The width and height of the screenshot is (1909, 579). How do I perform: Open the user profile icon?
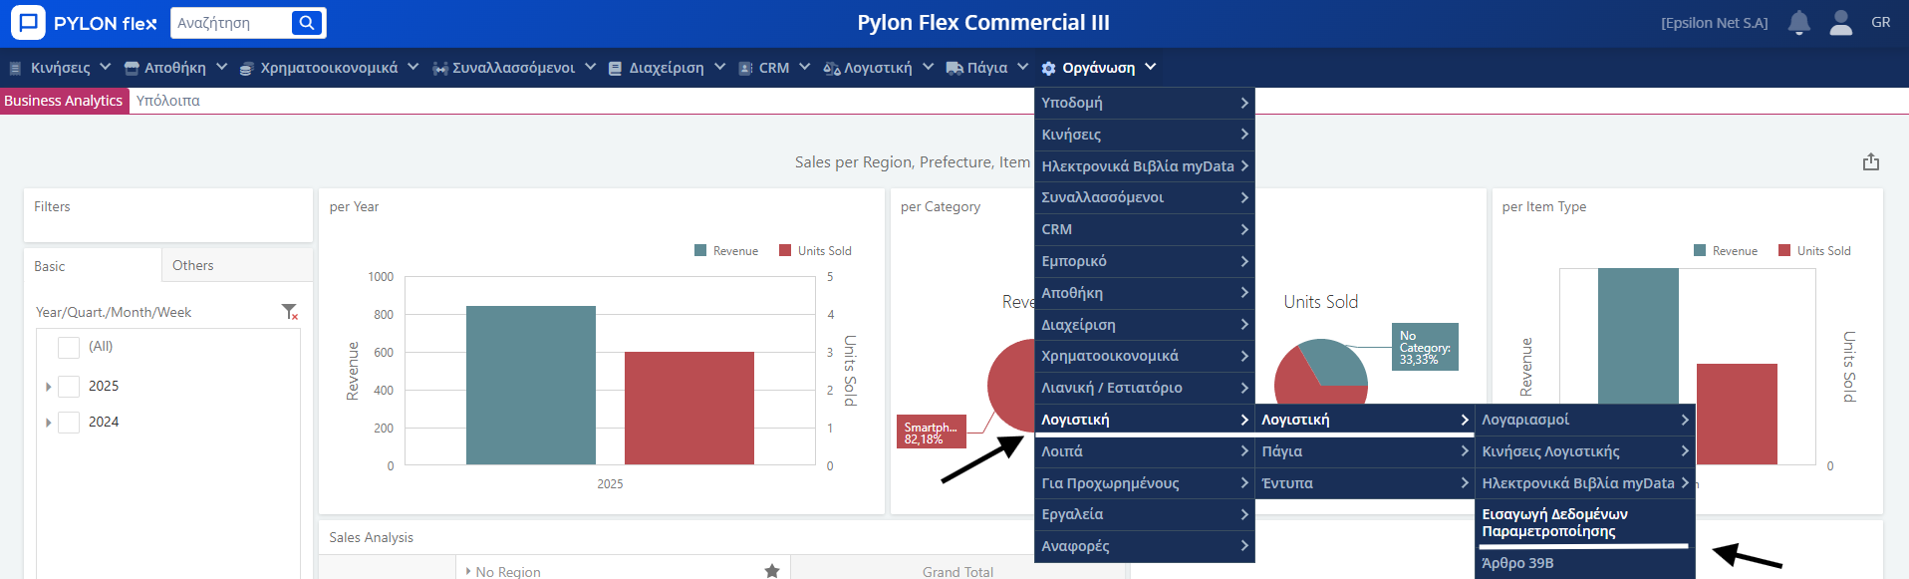pyautogui.click(x=1840, y=22)
